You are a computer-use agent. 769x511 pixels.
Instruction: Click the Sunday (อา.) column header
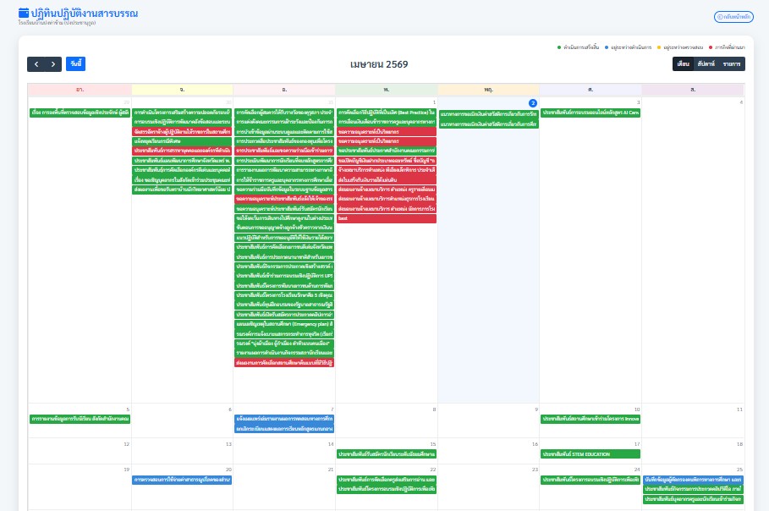click(80, 89)
